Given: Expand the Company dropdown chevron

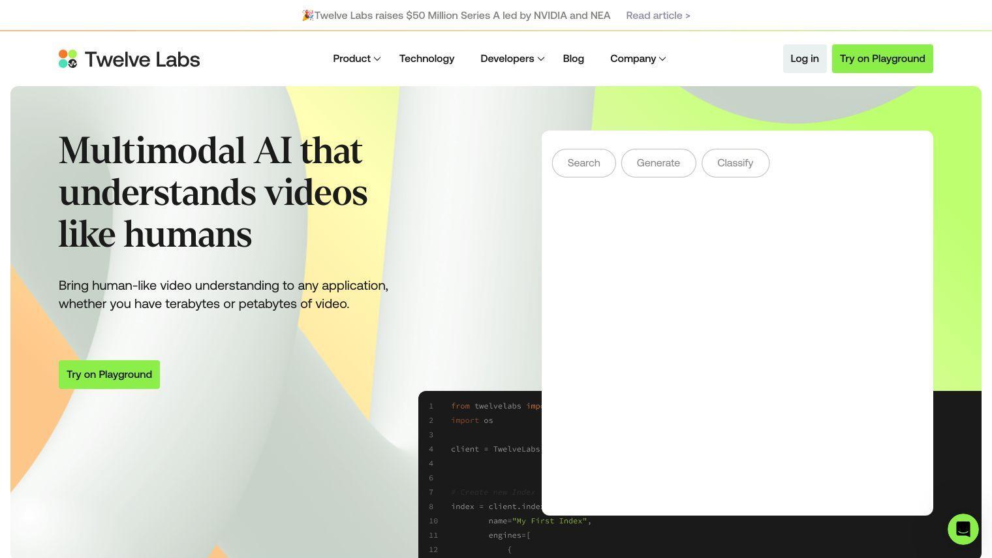Looking at the screenshot, I should tap(662, 59).
